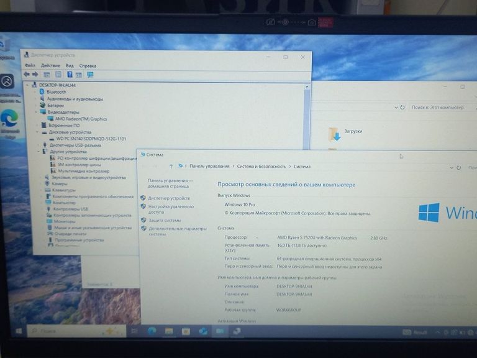The height and width of the screenshot is (358, 477).
Task: Select Программные устройства tree row
Action: click(x=79, y=240)
